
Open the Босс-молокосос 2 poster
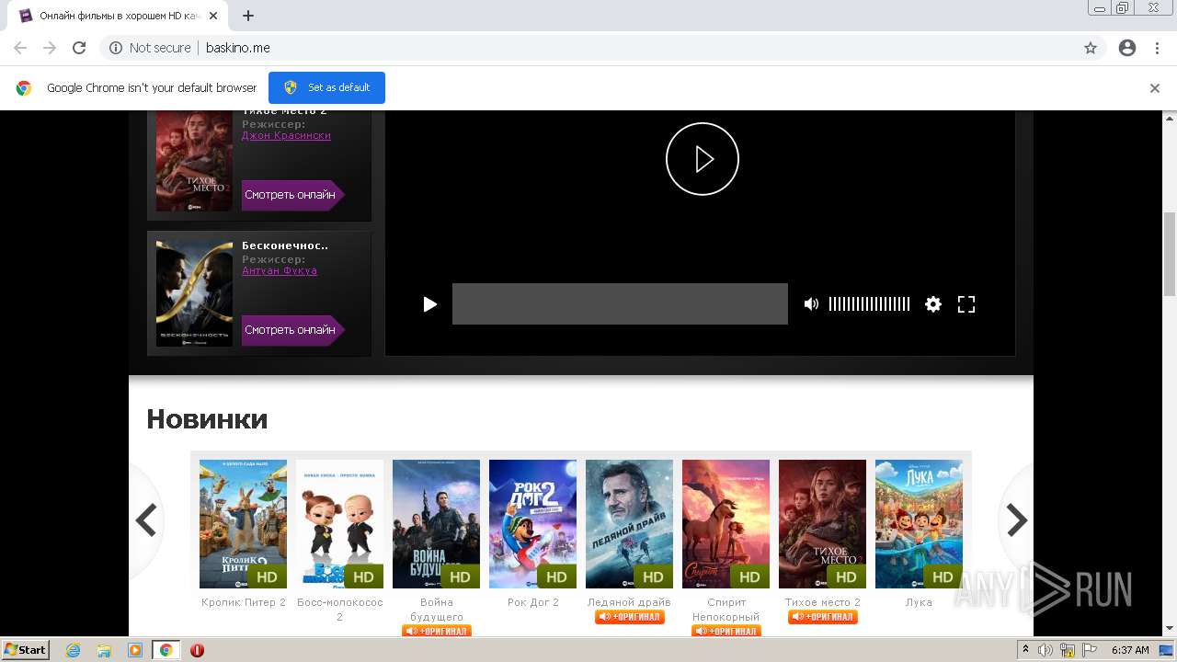tap(339, 524)
